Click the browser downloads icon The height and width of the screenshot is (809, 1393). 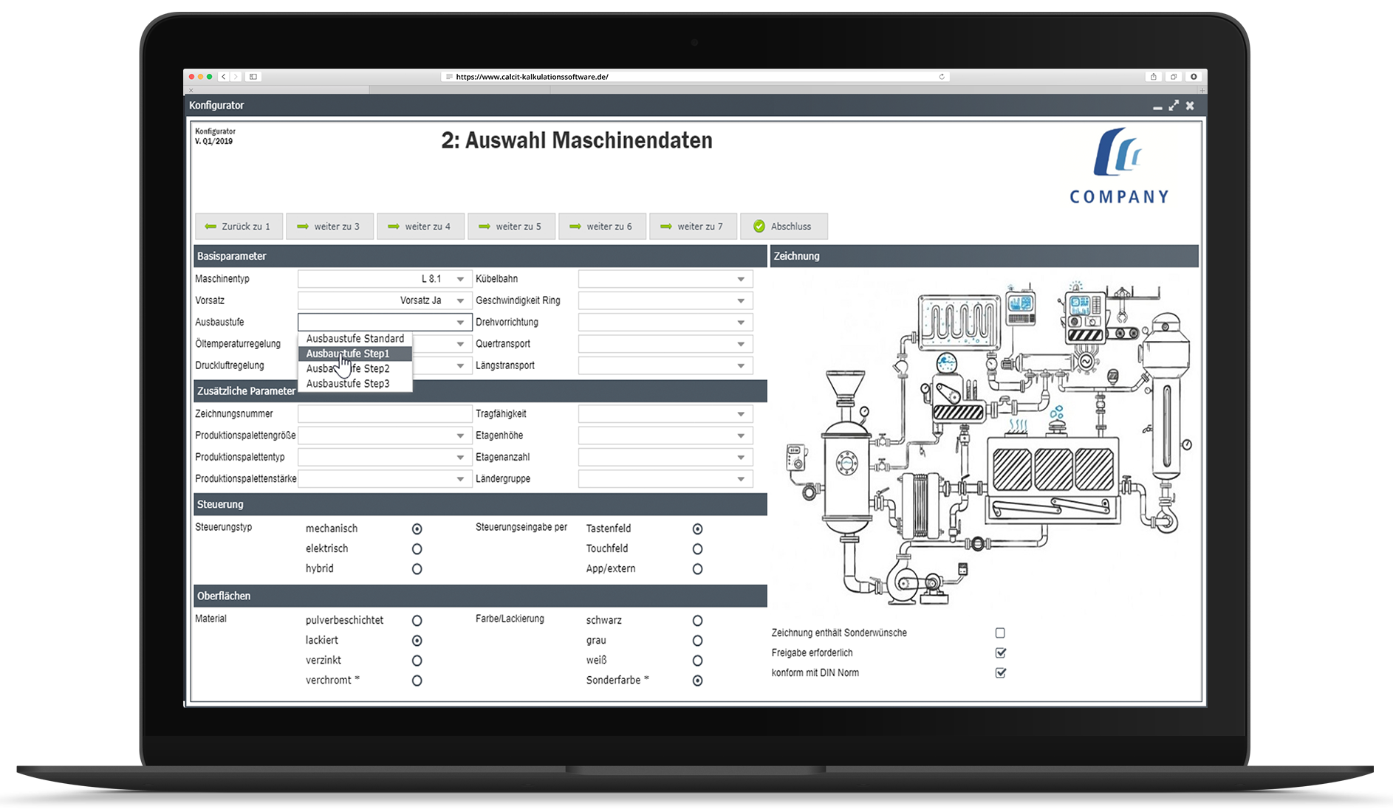[x=1194, y=77]
